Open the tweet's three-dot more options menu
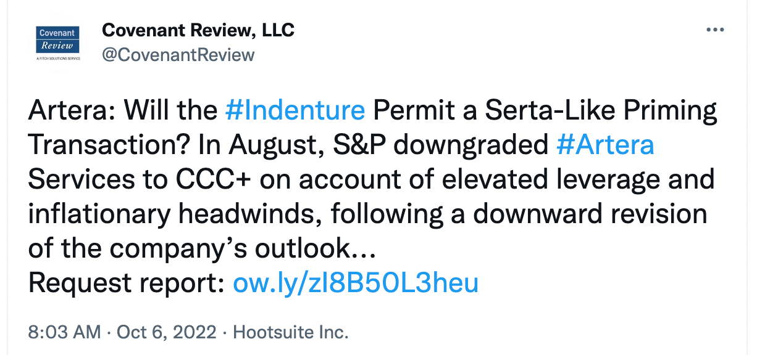The height and width of the screenshot is (355, 778). 714,30
